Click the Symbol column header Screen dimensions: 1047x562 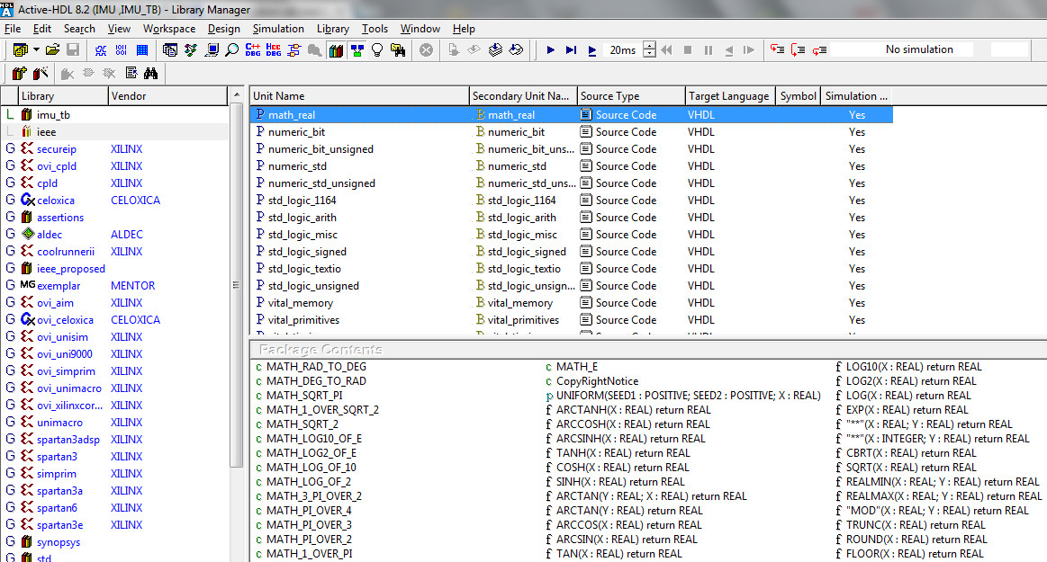pos(799,96)
